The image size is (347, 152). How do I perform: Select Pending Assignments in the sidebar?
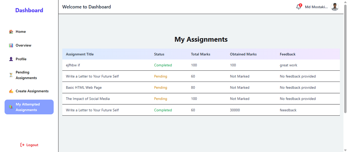[x=26, y=75]
